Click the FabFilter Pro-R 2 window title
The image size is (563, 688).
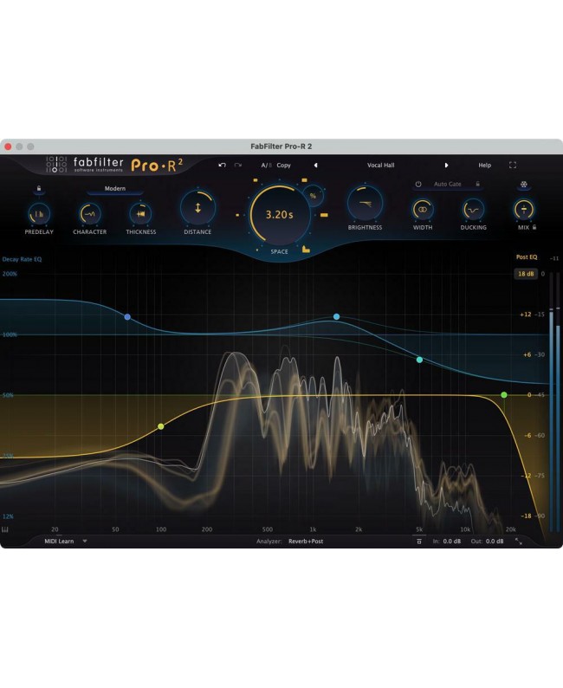click(281, 146)
